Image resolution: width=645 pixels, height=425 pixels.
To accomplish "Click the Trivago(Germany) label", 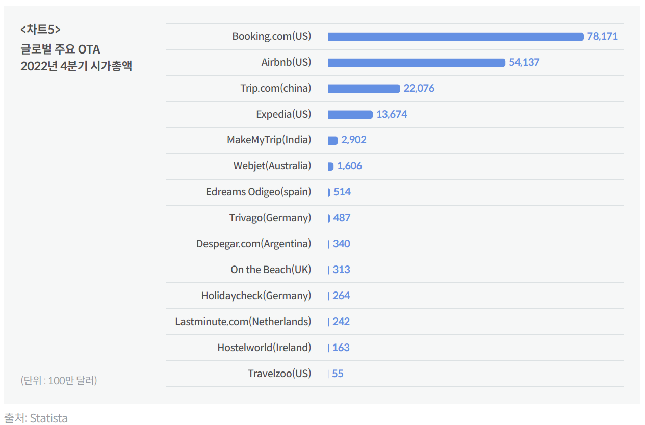I will 270,218.
